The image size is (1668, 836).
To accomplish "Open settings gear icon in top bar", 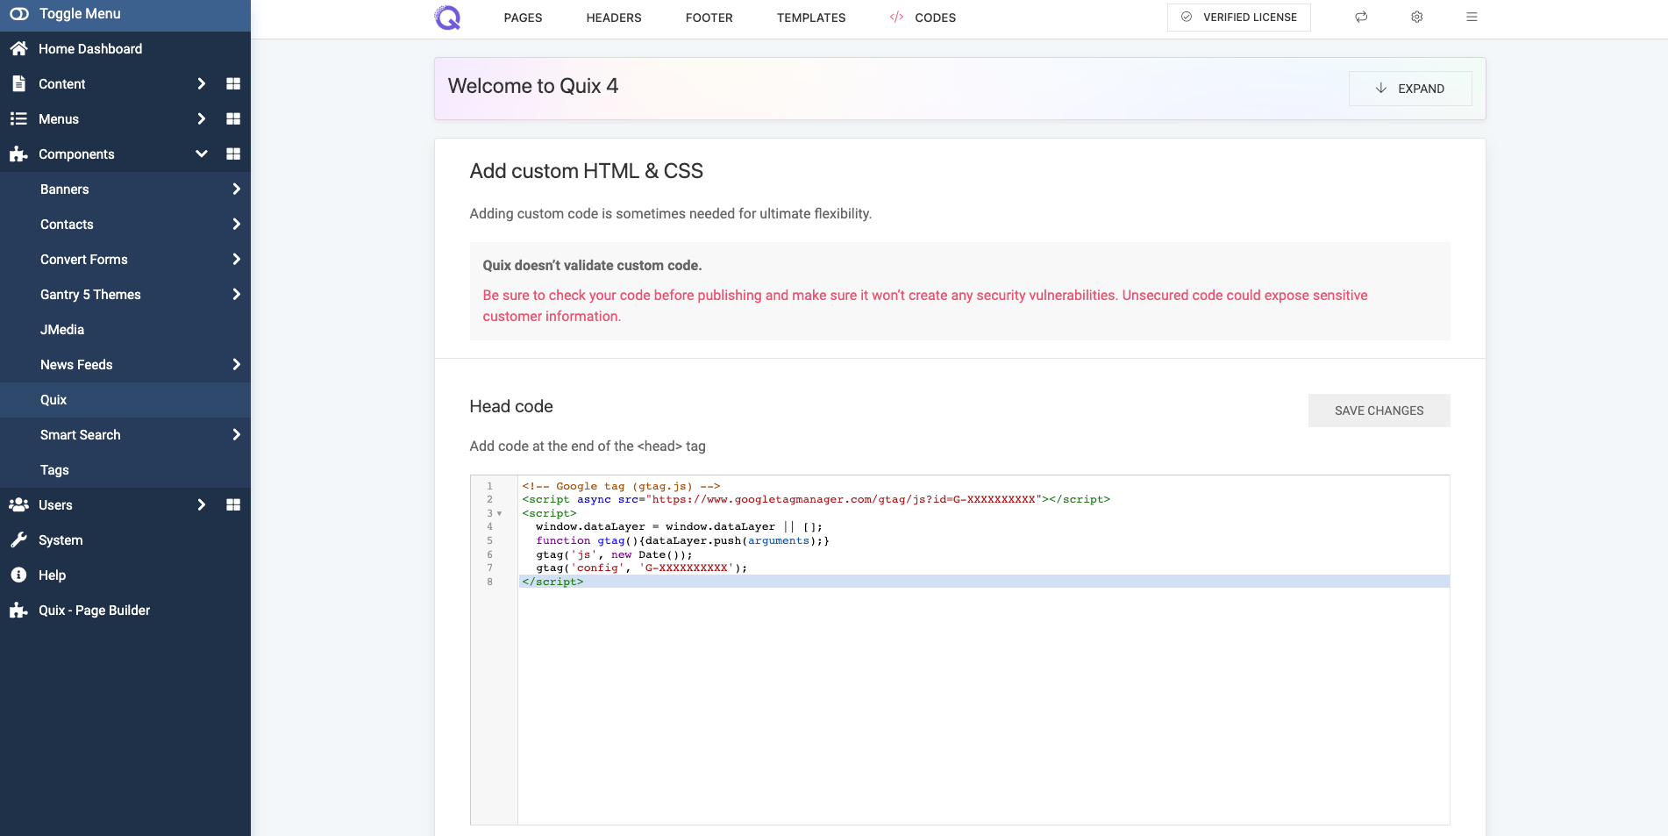I will [x=1416, y=17].
